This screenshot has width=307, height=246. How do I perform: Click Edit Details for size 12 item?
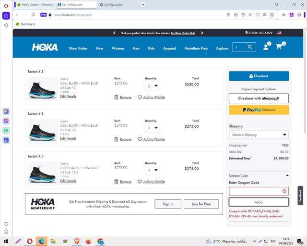click(x=68, y=138)
